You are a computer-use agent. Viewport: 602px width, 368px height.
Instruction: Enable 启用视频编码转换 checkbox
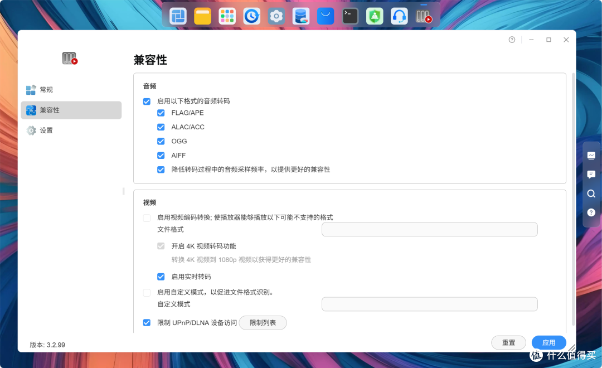tap(147, 218)
